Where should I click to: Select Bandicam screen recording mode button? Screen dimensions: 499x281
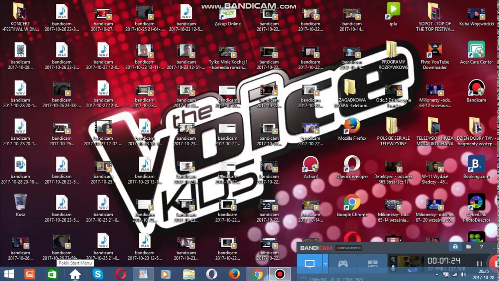coord(310,264)
